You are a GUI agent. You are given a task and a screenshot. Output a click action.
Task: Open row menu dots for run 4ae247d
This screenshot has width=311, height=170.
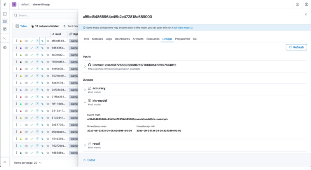(x=16, y=83)
